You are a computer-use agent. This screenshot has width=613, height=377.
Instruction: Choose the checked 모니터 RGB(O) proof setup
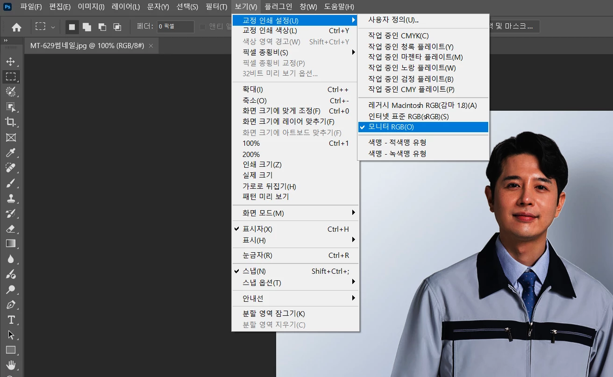[x=423, y=127]
